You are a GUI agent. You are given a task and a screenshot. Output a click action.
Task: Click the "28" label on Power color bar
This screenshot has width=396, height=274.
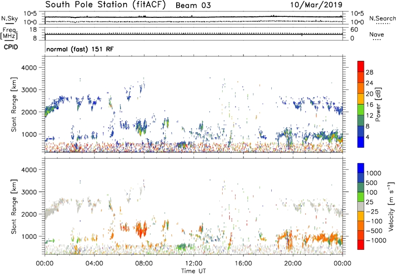coord(369,72)
